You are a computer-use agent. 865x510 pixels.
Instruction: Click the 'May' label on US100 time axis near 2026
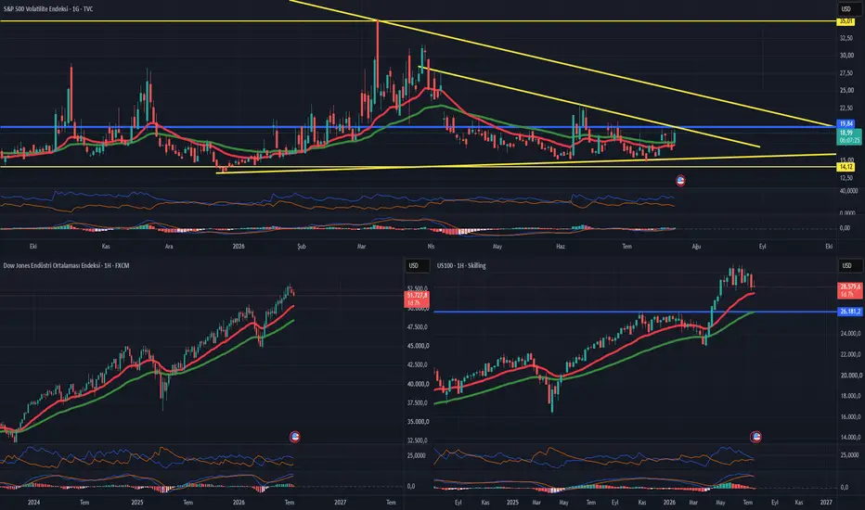pos(720,503)
